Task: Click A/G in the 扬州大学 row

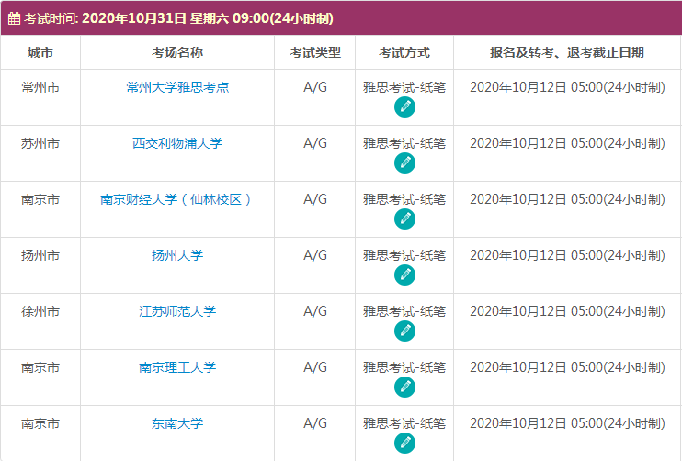Action: [315, 255]
